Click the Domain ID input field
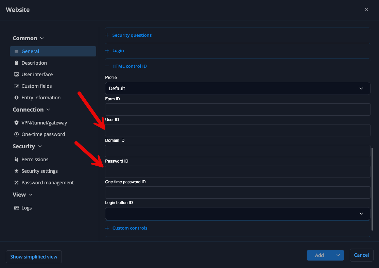The image size is (379, 268). [238, 151]
